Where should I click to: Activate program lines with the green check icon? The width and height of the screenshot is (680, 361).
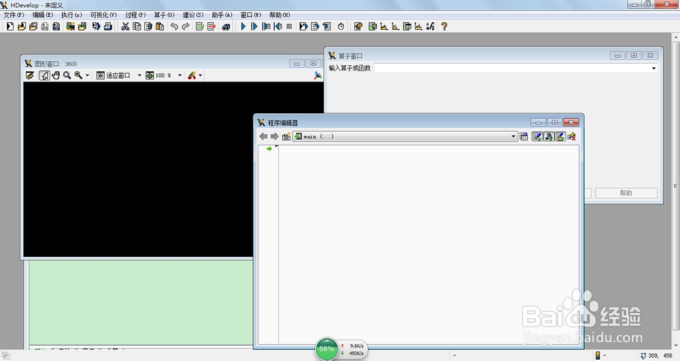coord(199,26)
